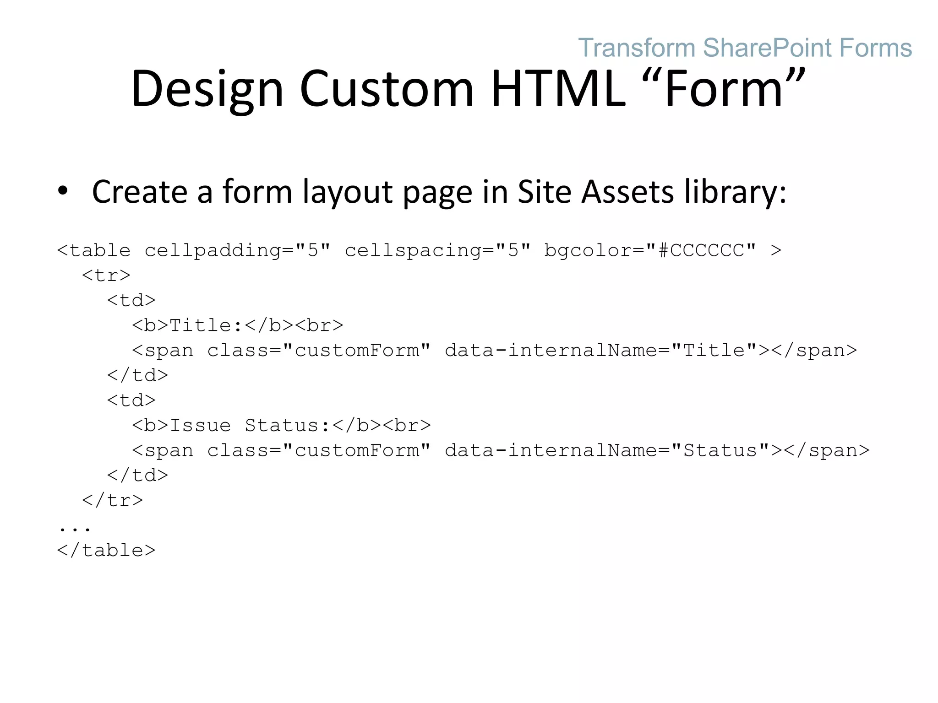938x703 pixels.
Task: Click the closing '</tr>' code line
Action: [113, 500]
